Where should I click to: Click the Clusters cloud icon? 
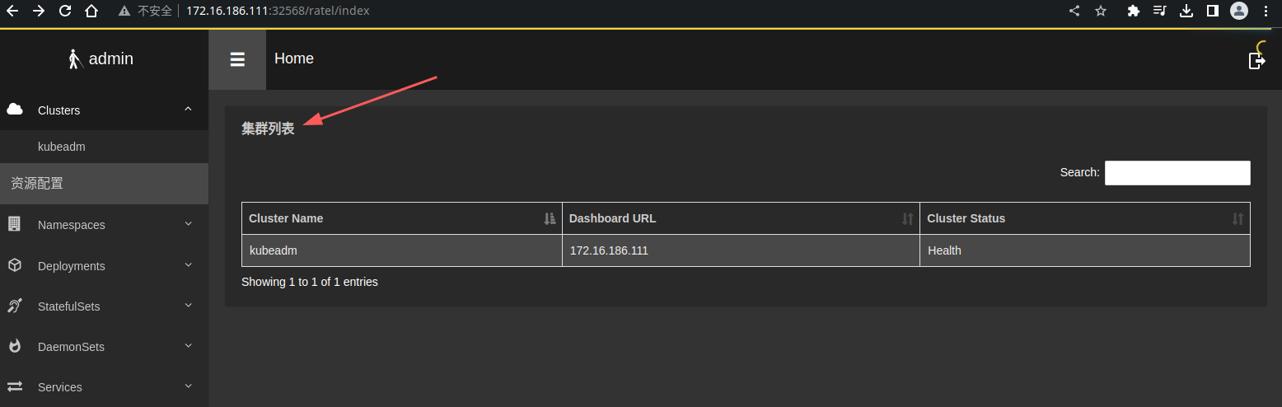point(14,110)
